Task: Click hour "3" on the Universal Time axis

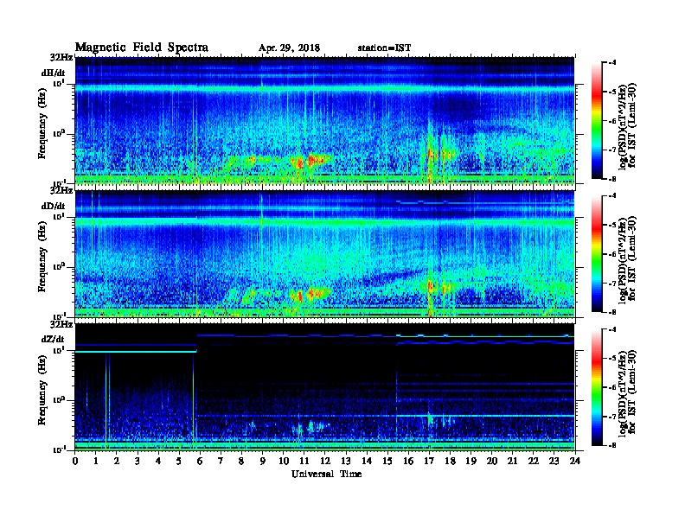Action: [x=138, y=462]
